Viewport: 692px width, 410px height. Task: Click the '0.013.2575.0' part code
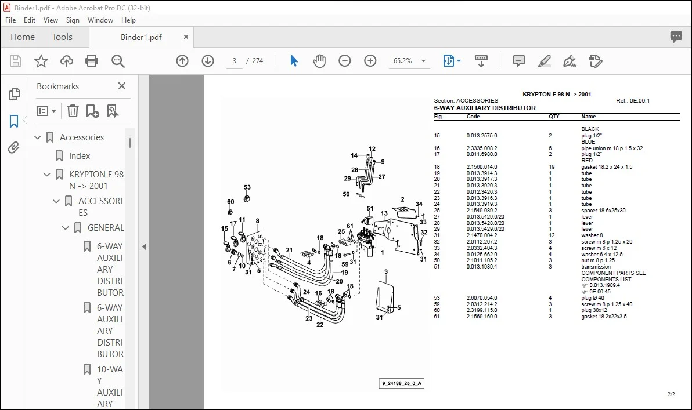[481, 136]
